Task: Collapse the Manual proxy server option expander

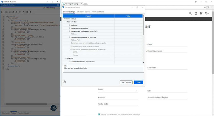Action: point(68,37)
